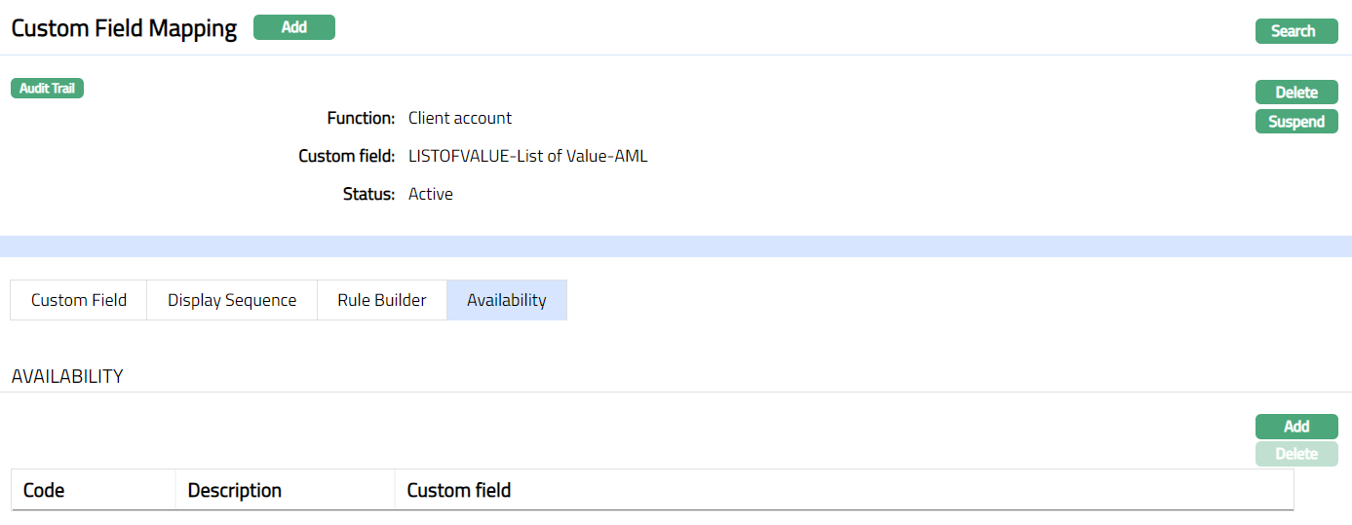The image size is (1352, 525).
Task: Click the greyed-out Delete below Availability Add
Action: tap(1295, 454)
